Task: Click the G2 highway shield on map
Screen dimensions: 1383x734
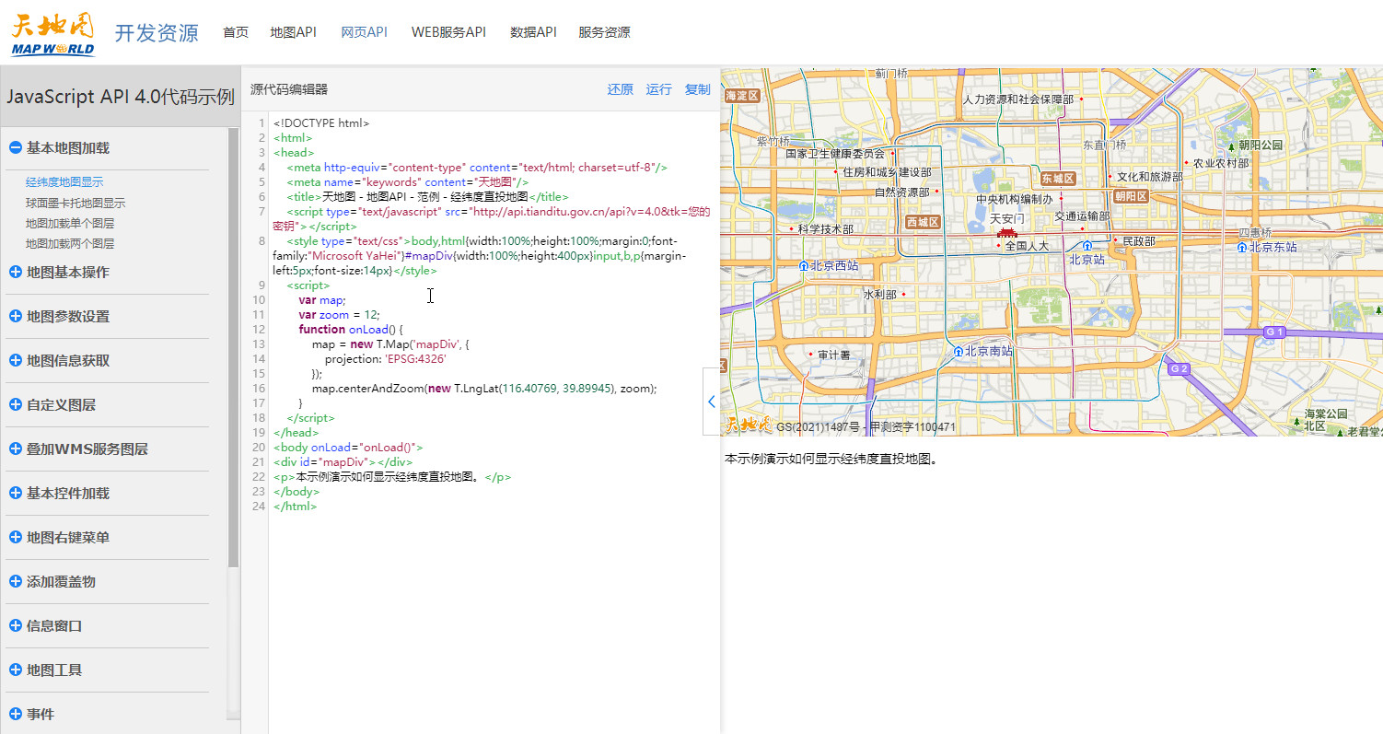Action: click(1179, 368)
